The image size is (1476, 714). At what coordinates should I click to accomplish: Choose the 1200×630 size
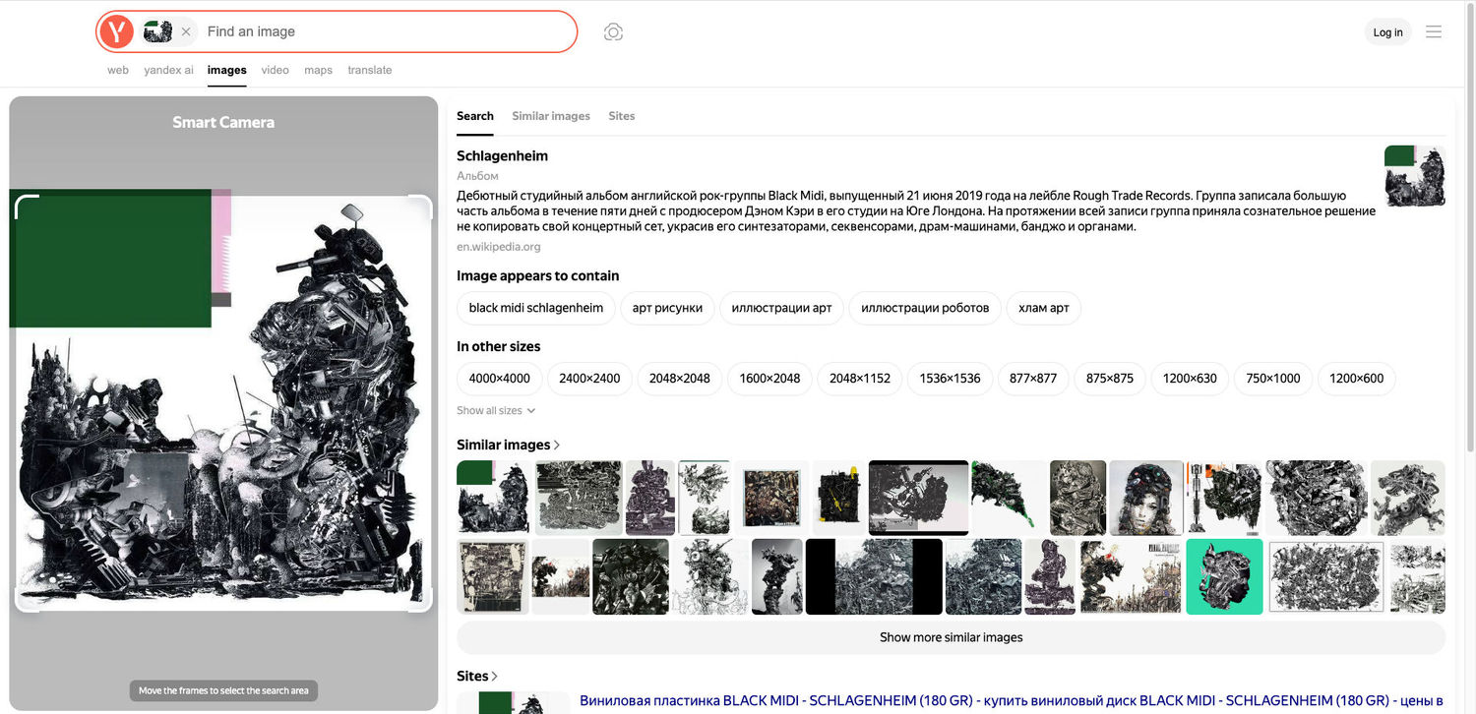[x=1190, y=379]
